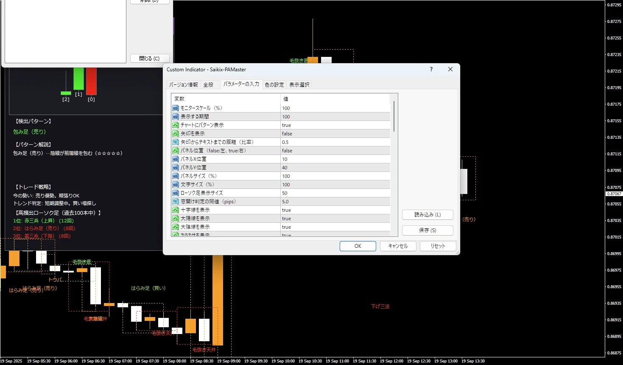This screenshot has height=365, width=623.
Task: Click the 1/2 icon beside 矢印からテキストまでの距離（比率）
Action: coord(175,142)
